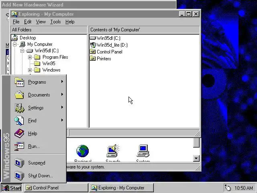Expand the Programs submenu arrow

[x=62, y=81]
